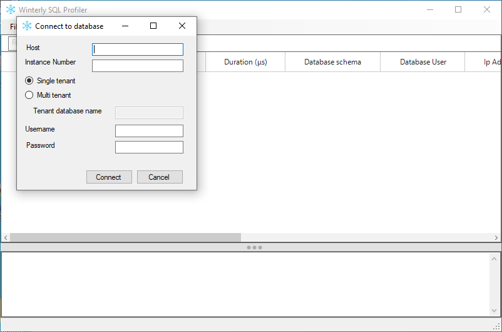
Task: Click the horizontal scrollbar right arrow
Action: (x=496, y=237)
